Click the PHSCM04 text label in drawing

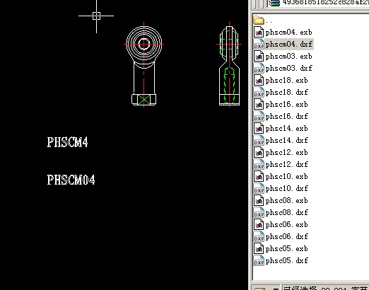pos(71,180)
